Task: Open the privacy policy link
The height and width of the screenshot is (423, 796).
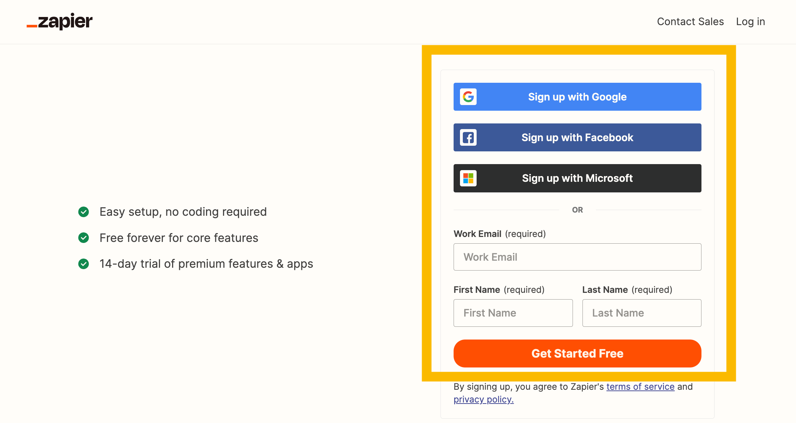Action: tap(483, 399)
